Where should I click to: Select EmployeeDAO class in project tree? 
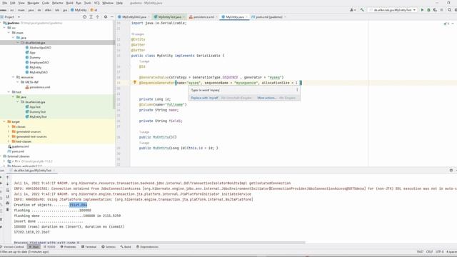pyautogui.click(x=39, y=62)
